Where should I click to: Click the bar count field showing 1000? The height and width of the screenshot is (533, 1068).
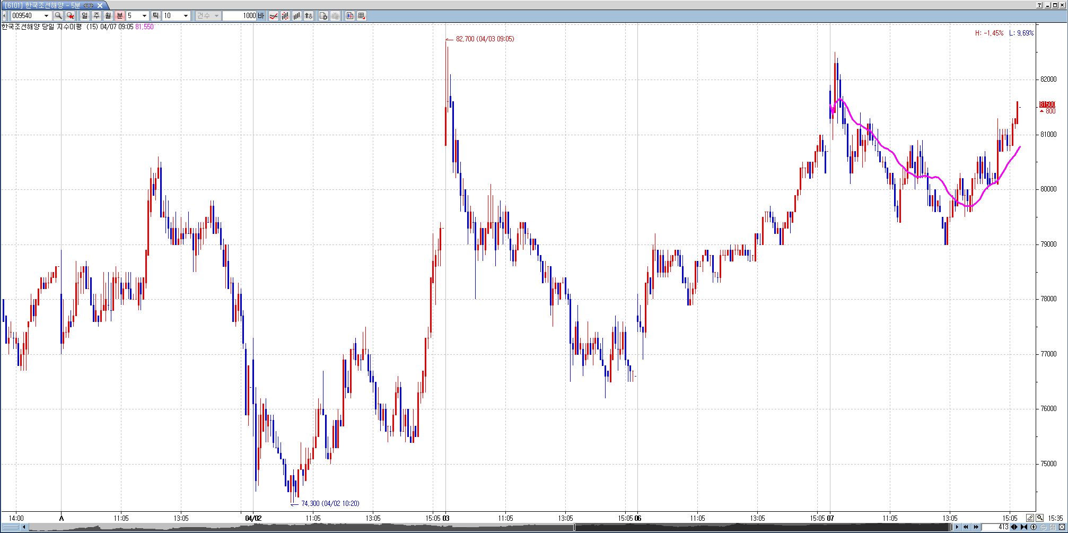point(239,16)
